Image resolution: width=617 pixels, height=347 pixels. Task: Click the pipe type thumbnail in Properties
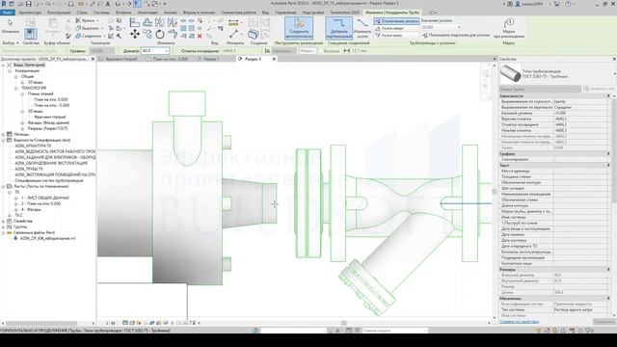510,73
